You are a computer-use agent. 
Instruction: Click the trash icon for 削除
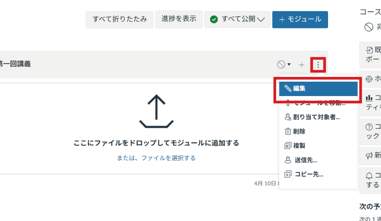[x=288, y=131]
